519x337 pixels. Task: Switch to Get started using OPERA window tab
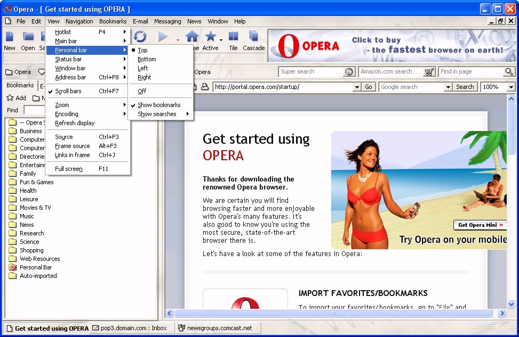(46, 328)
